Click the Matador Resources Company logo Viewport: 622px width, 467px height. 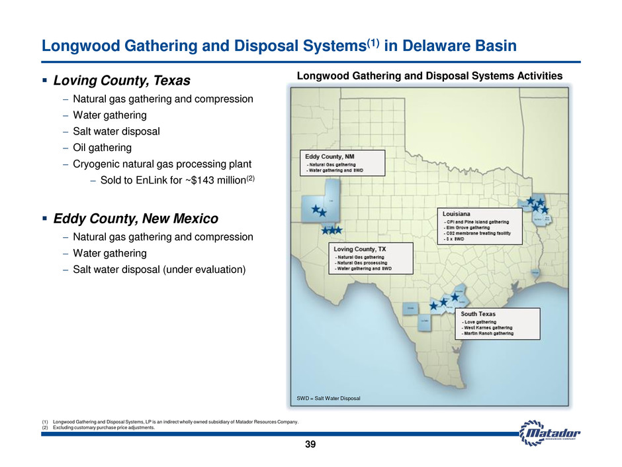click(551, 433)
